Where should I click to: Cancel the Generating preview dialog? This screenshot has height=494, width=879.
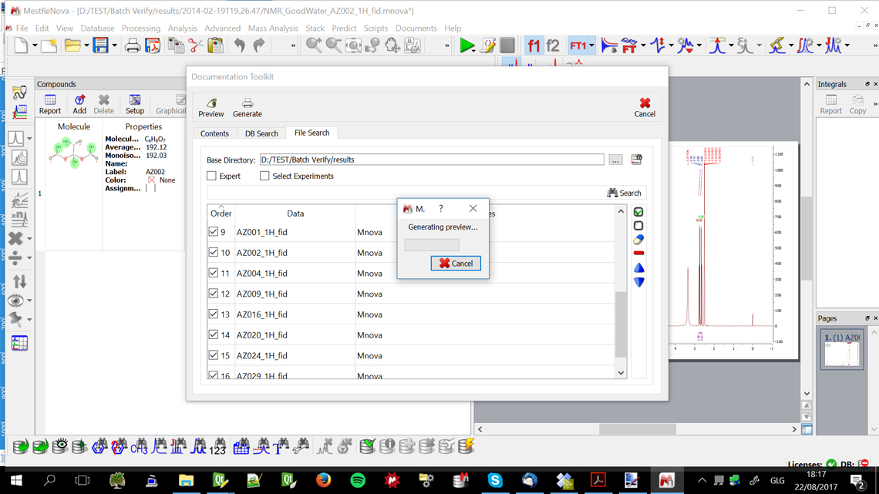[456, 264]
